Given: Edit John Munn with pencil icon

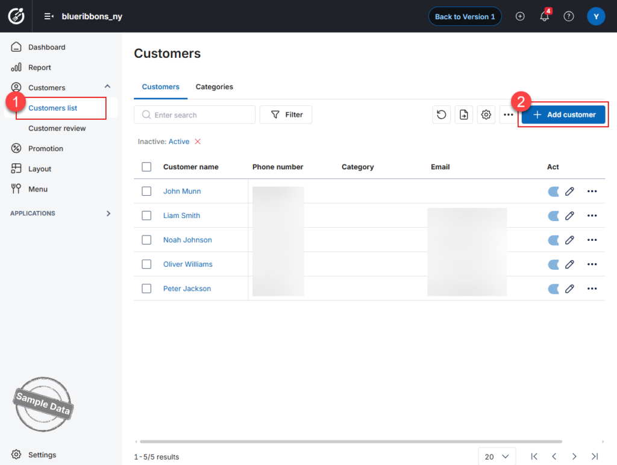Looking at the screenshot, I should pyautogui.click(x=569, y=191).
